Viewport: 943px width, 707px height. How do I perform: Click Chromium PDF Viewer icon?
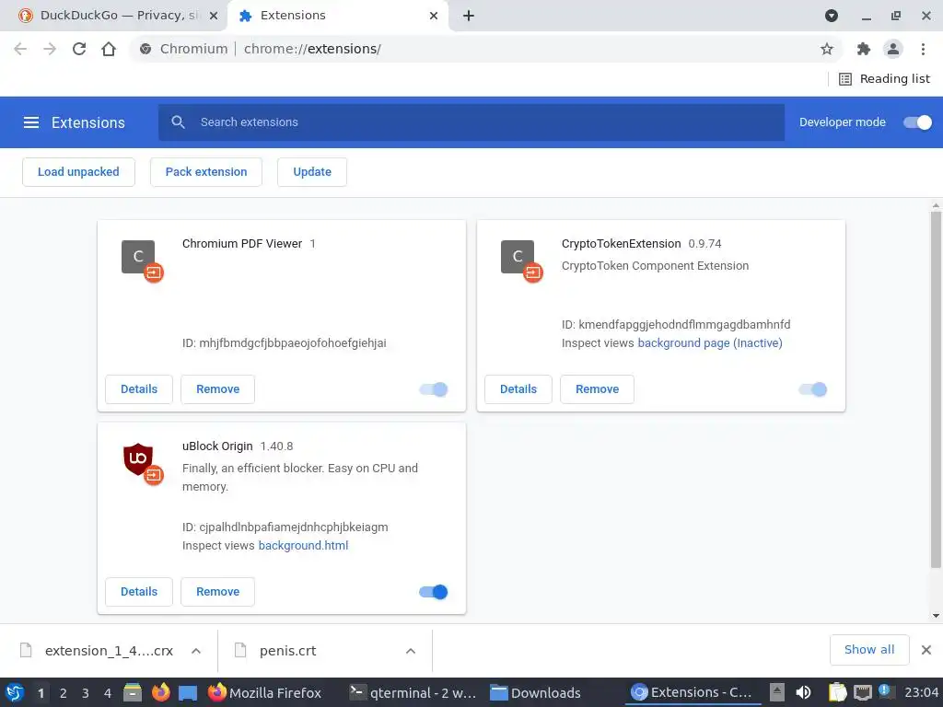point(138,257)
